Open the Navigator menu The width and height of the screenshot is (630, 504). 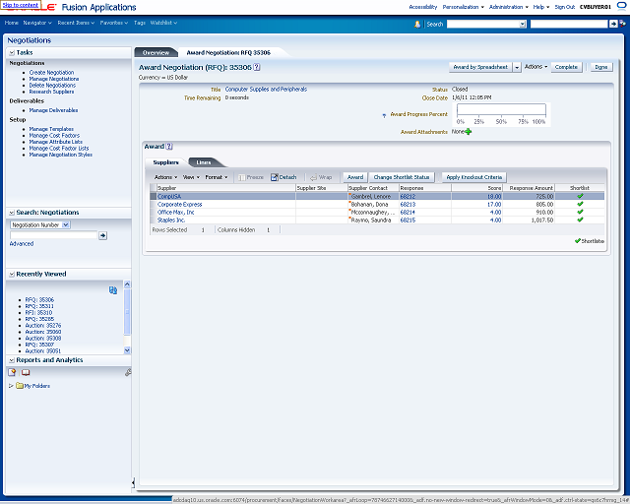[x=37, y=23]
